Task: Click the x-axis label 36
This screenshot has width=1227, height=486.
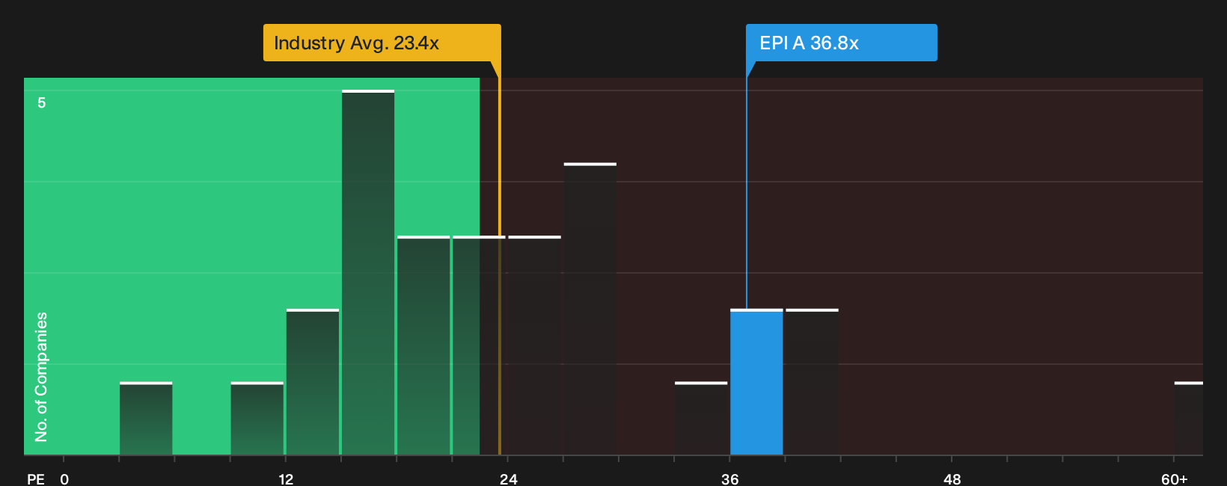Action: [730, 479]
